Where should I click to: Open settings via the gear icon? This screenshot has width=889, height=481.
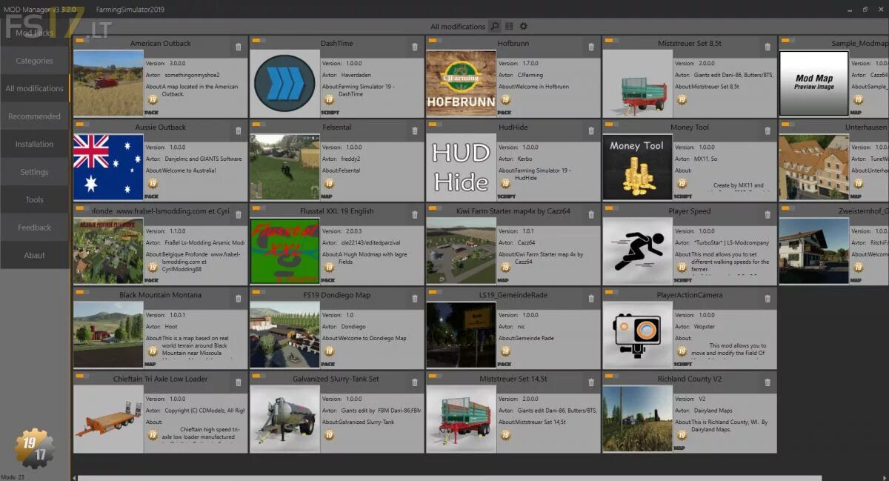524,24
